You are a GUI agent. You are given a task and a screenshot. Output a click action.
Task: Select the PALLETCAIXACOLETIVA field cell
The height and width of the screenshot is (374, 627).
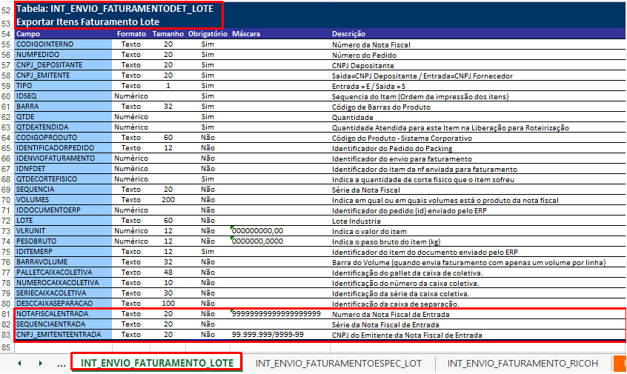64,273
